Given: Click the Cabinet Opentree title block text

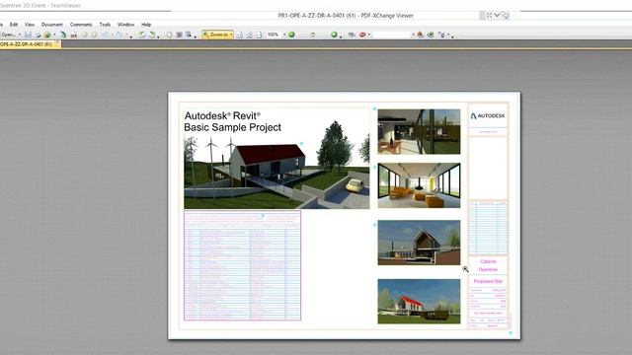Looking at the screenshot, I should pos(488,265).
